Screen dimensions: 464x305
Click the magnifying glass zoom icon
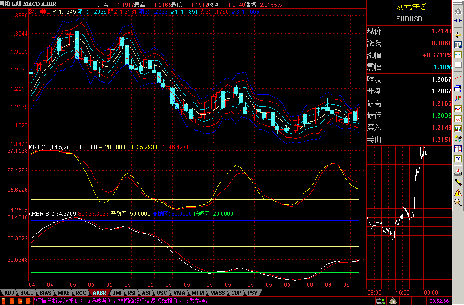(458, 202)
